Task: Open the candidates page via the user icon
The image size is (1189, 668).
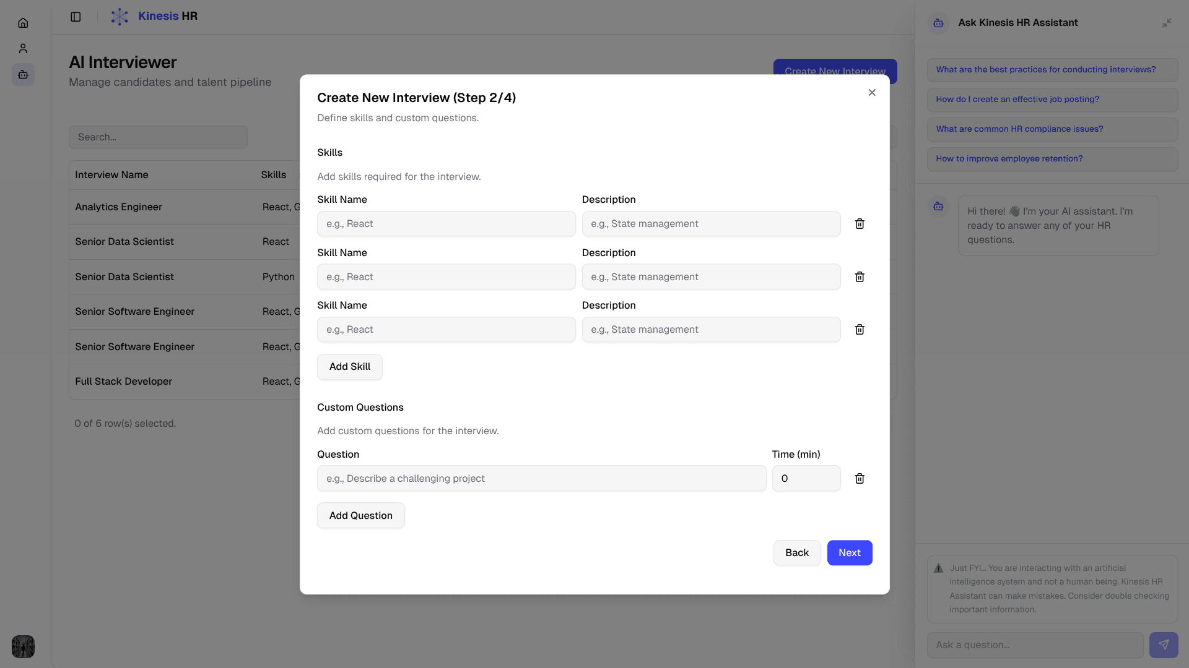Action: (x=23, y=48)
